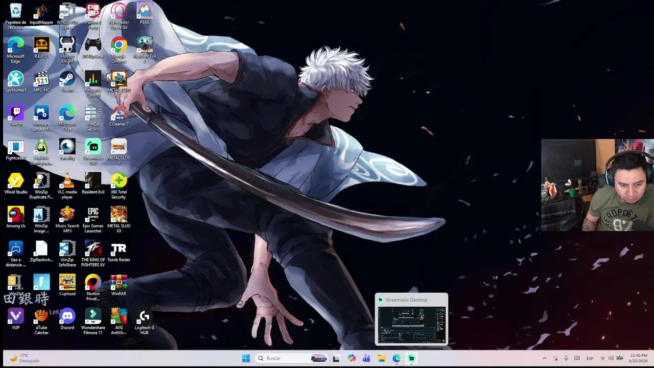
Task: Click the Twitch desktop icon
Action: [x=16, y=116]
